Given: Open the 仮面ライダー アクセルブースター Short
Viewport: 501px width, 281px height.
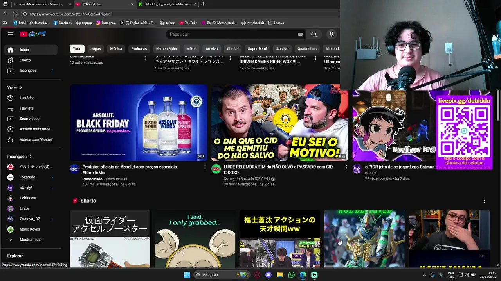Looking at the screenshot, I should 110,238.
